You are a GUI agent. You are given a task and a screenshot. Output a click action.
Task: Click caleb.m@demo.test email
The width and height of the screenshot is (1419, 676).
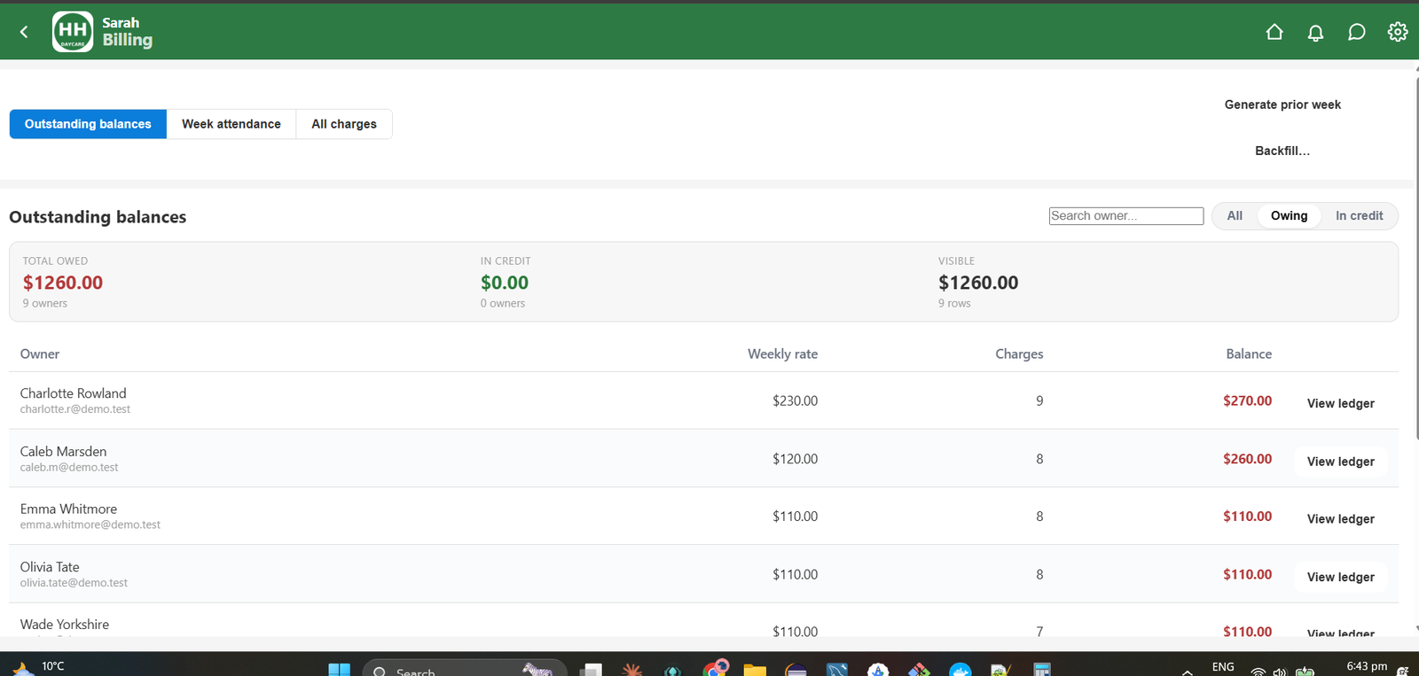(x=69, y=467)
